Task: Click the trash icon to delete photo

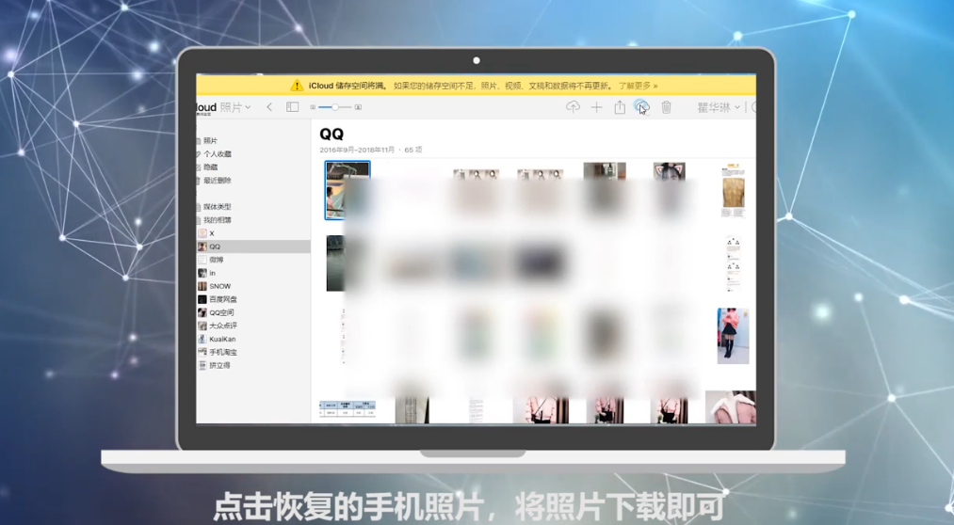Action: pos(666,107)
